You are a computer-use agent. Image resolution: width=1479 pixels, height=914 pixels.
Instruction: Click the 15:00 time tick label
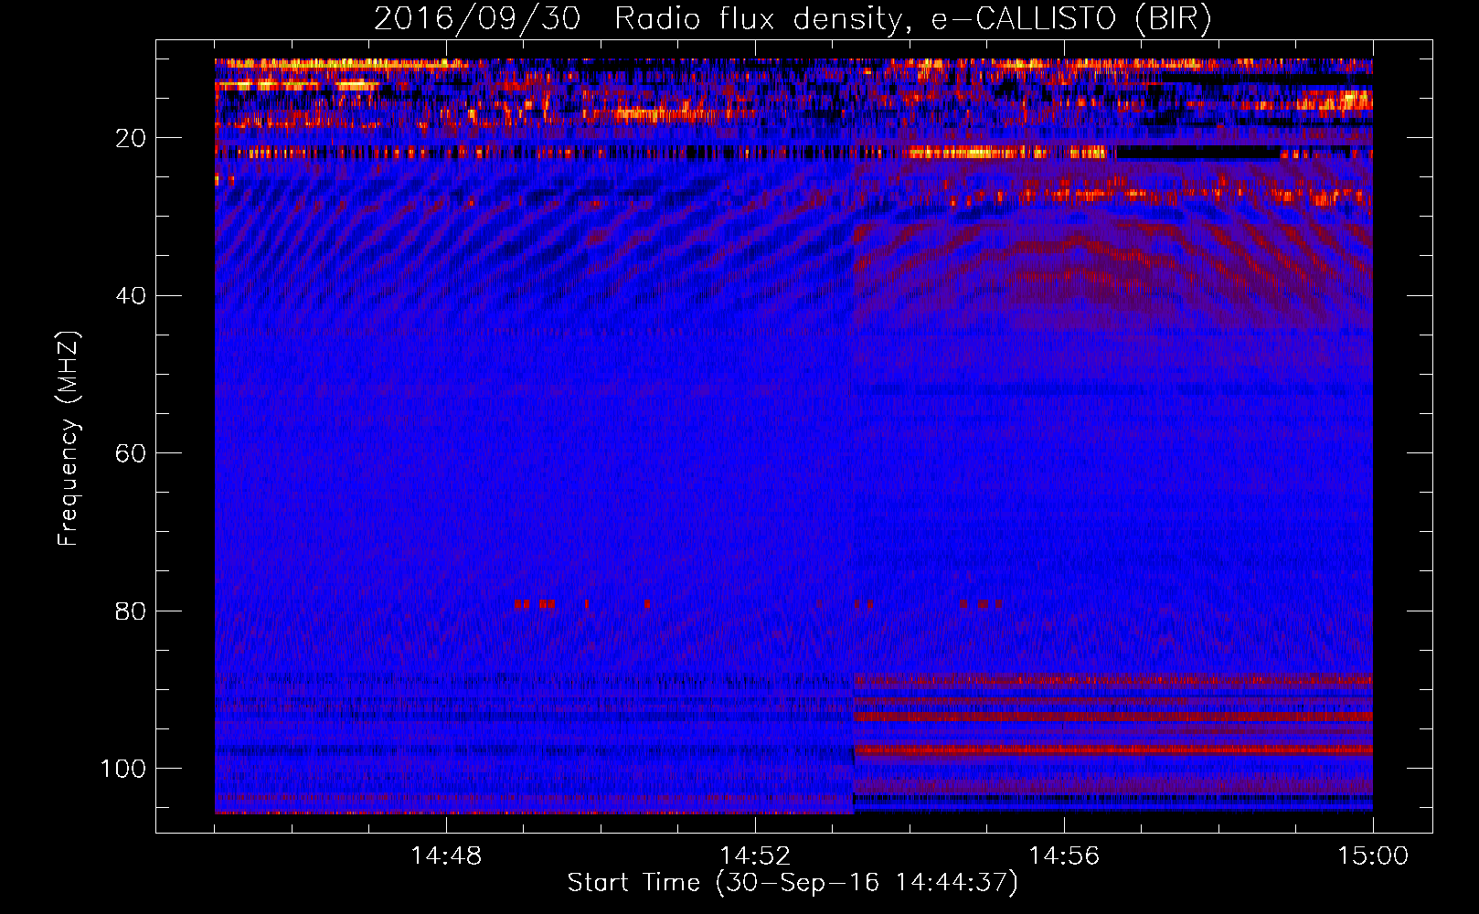[1373, 856]
